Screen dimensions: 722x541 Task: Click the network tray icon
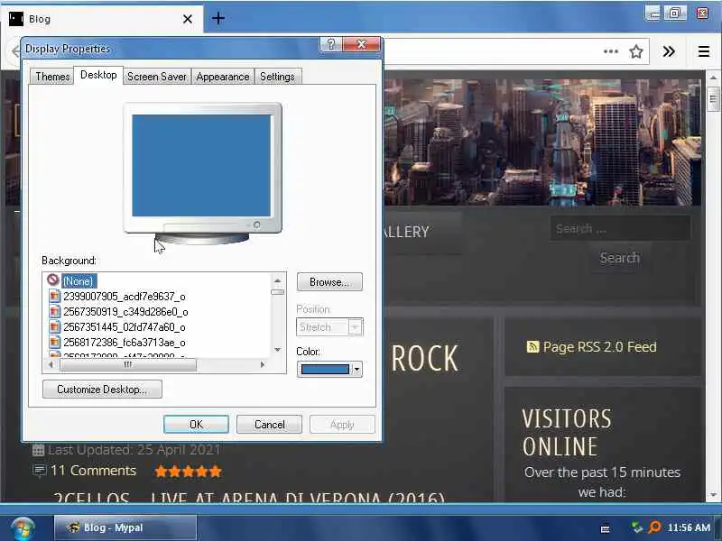637,527
